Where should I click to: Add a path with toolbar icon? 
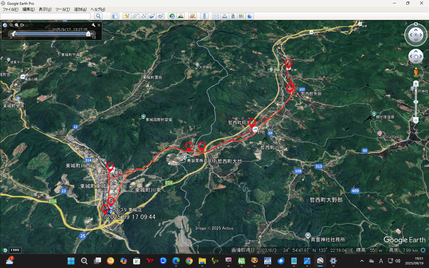[144, 16]
